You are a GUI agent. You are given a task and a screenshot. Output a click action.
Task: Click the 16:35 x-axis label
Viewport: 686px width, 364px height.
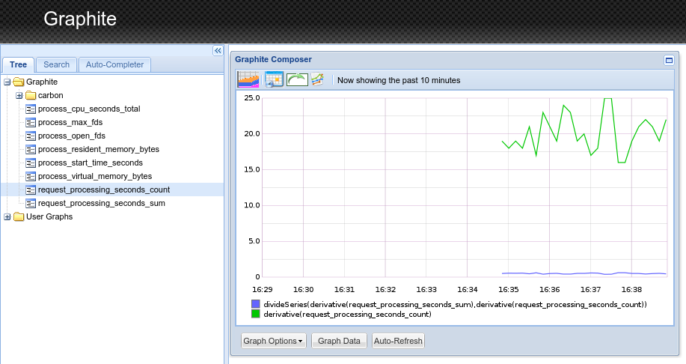pos(509,290)
